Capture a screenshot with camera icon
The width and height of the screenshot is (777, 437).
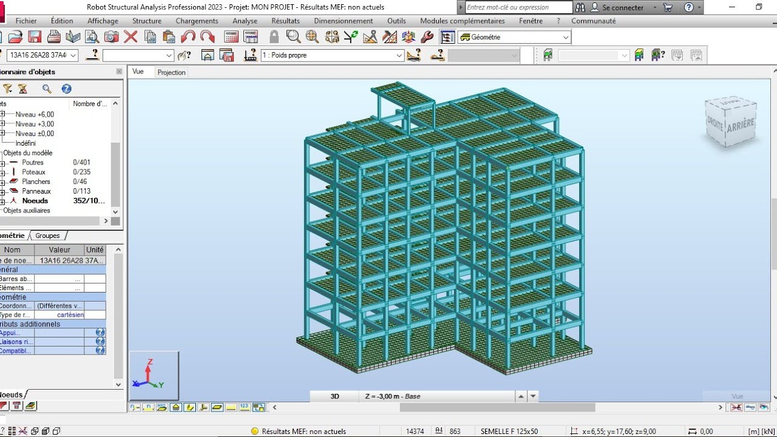tap(111, 36)
